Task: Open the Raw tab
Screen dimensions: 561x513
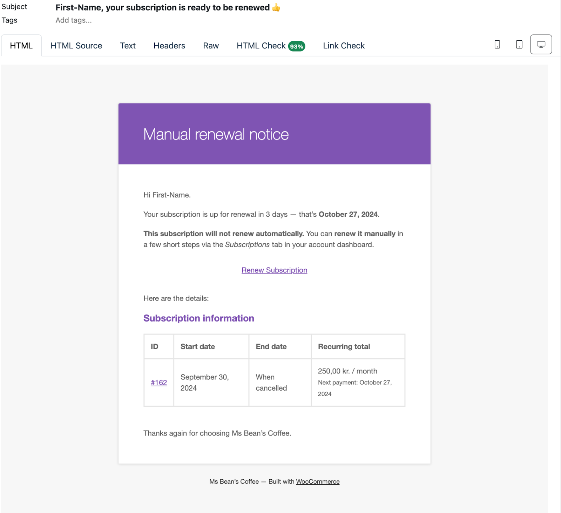Action: point(210,46)
